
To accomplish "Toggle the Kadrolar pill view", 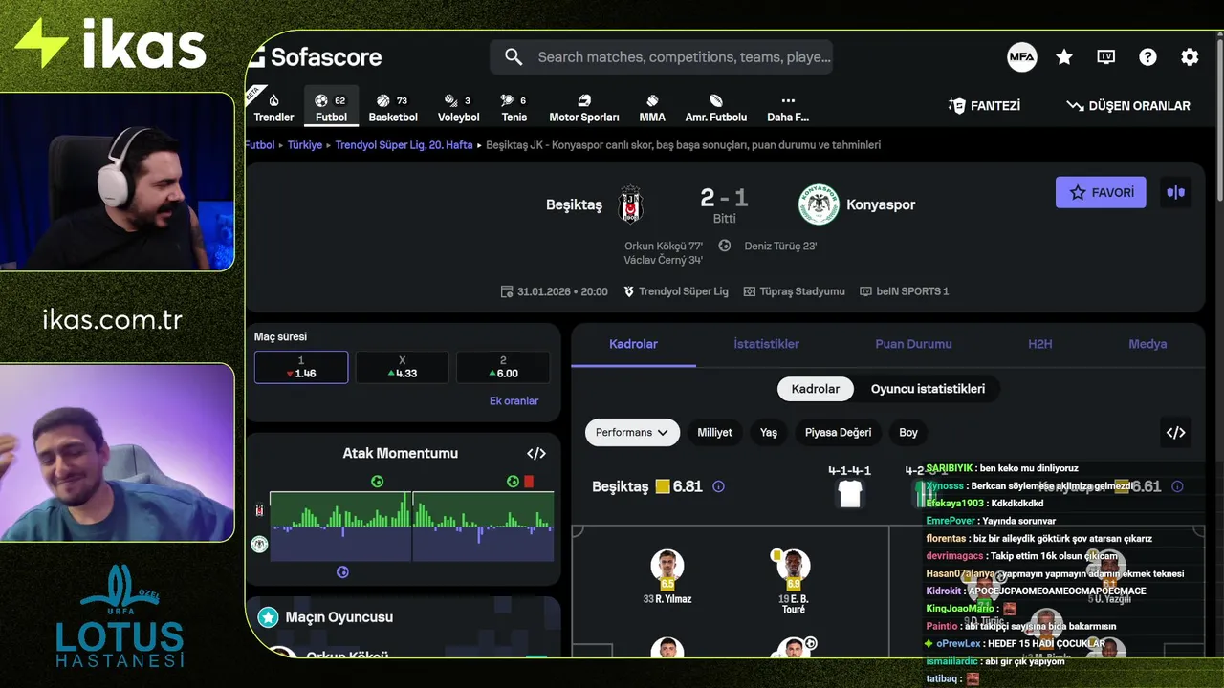I will [816, 389].
